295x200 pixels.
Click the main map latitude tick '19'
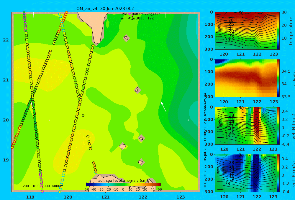[x=6, y=160]
